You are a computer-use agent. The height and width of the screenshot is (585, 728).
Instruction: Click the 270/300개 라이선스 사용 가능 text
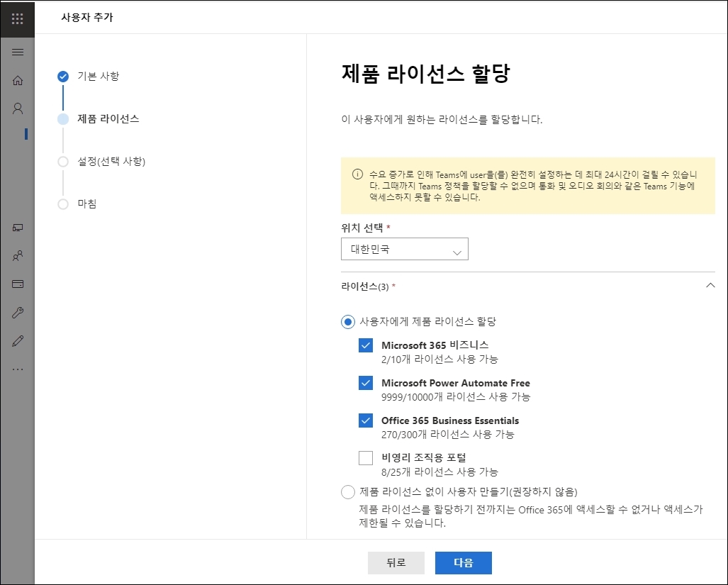(447, 434)
